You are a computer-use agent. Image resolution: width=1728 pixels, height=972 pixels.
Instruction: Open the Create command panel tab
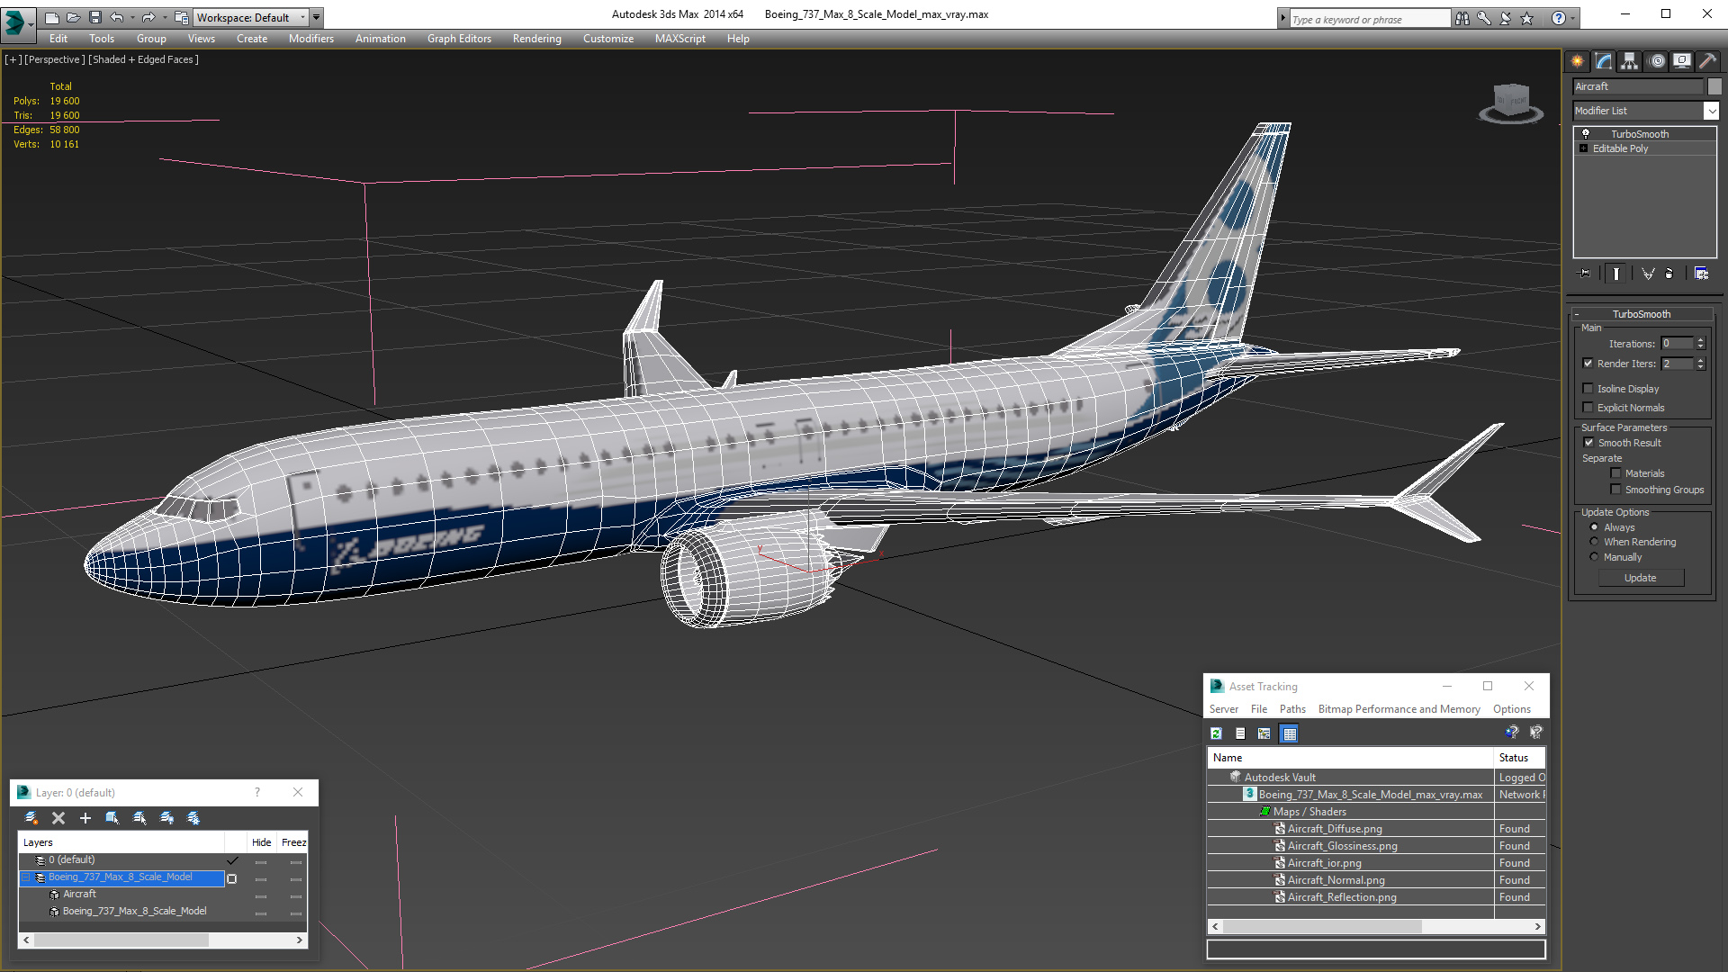[1578, 61]
